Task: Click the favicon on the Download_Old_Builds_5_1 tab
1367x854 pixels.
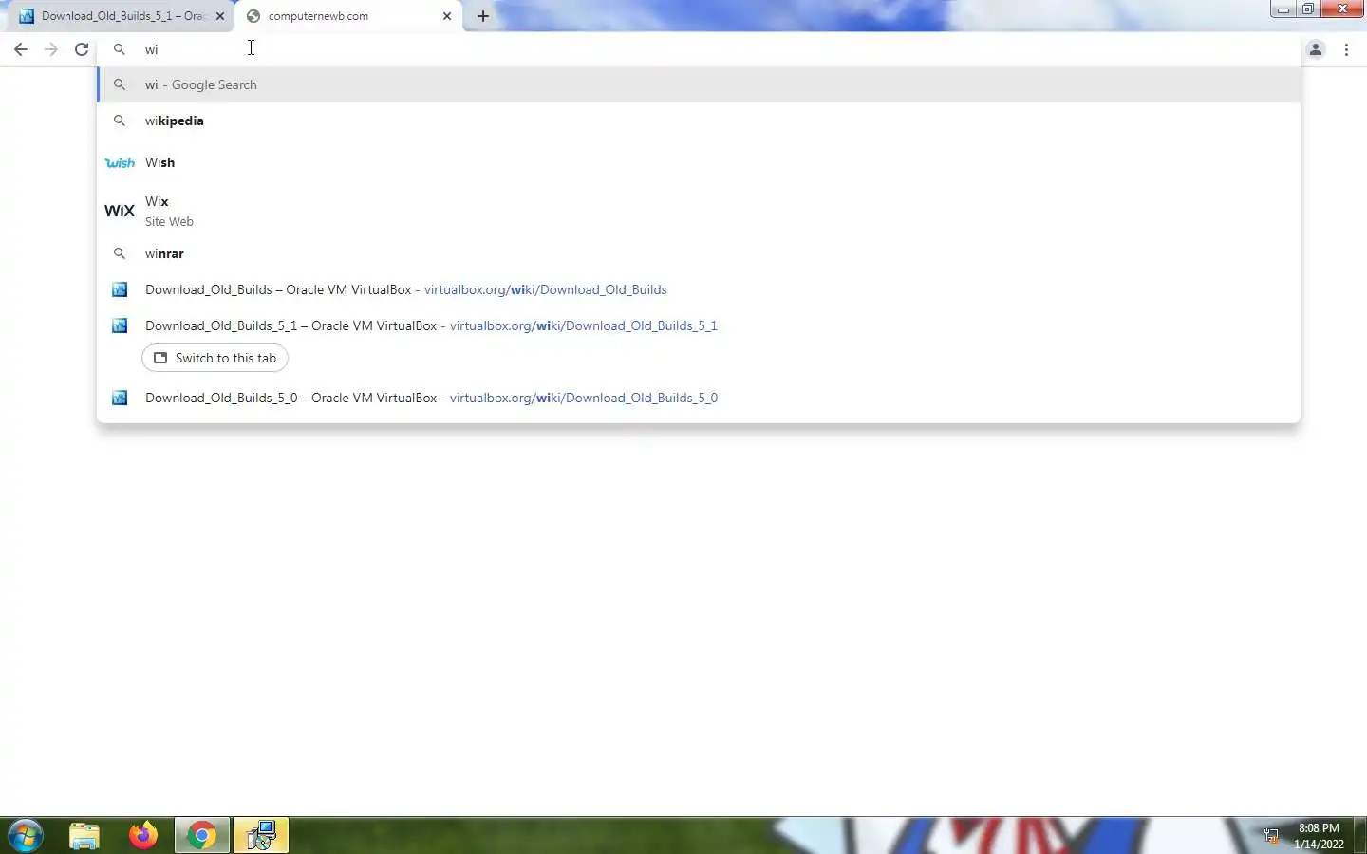Action: pos(27,16)
